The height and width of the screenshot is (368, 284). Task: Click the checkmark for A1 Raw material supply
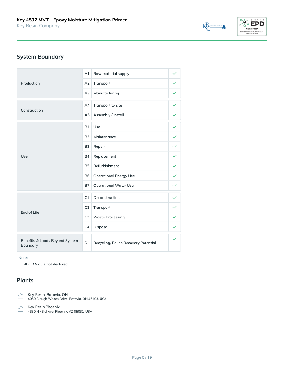(x=174, y=74)
